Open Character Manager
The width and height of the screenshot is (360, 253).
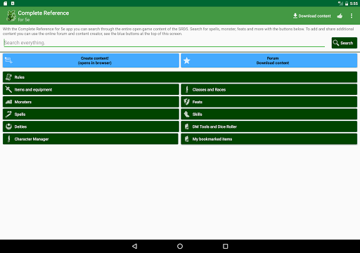click(x=91, y=139)
